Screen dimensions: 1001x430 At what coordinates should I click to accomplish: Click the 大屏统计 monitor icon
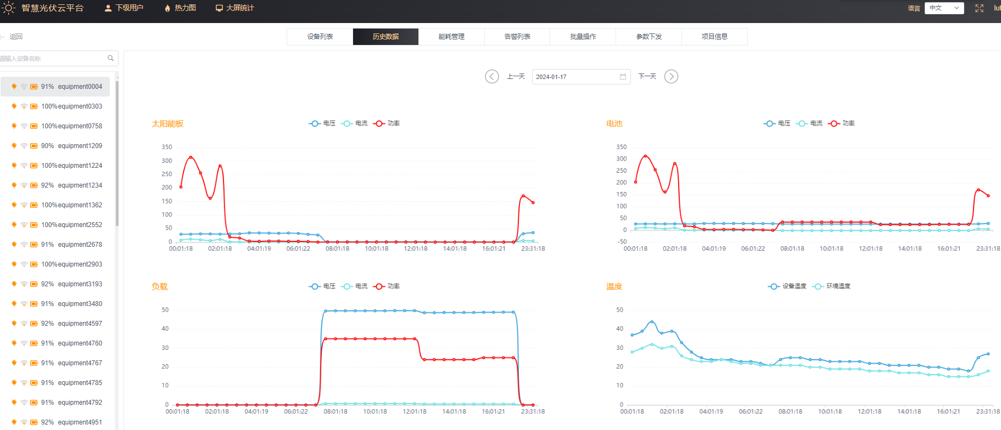click(219, 8)
